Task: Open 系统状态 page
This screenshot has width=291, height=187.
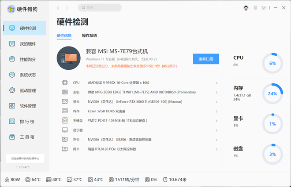Action: (26, 75)
